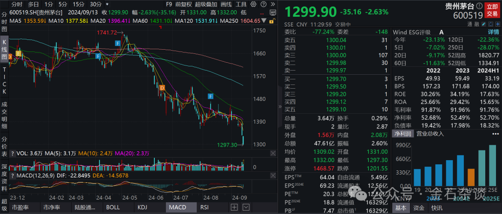The width and height of the screenshot is (502, 214).
Task: Click the F event marker near 24-05 peak
Action: pos(118,43)
